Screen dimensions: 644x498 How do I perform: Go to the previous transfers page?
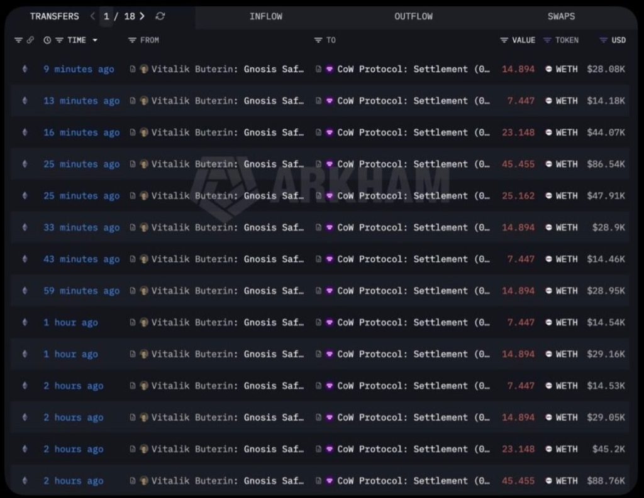[x=93, y=16]
